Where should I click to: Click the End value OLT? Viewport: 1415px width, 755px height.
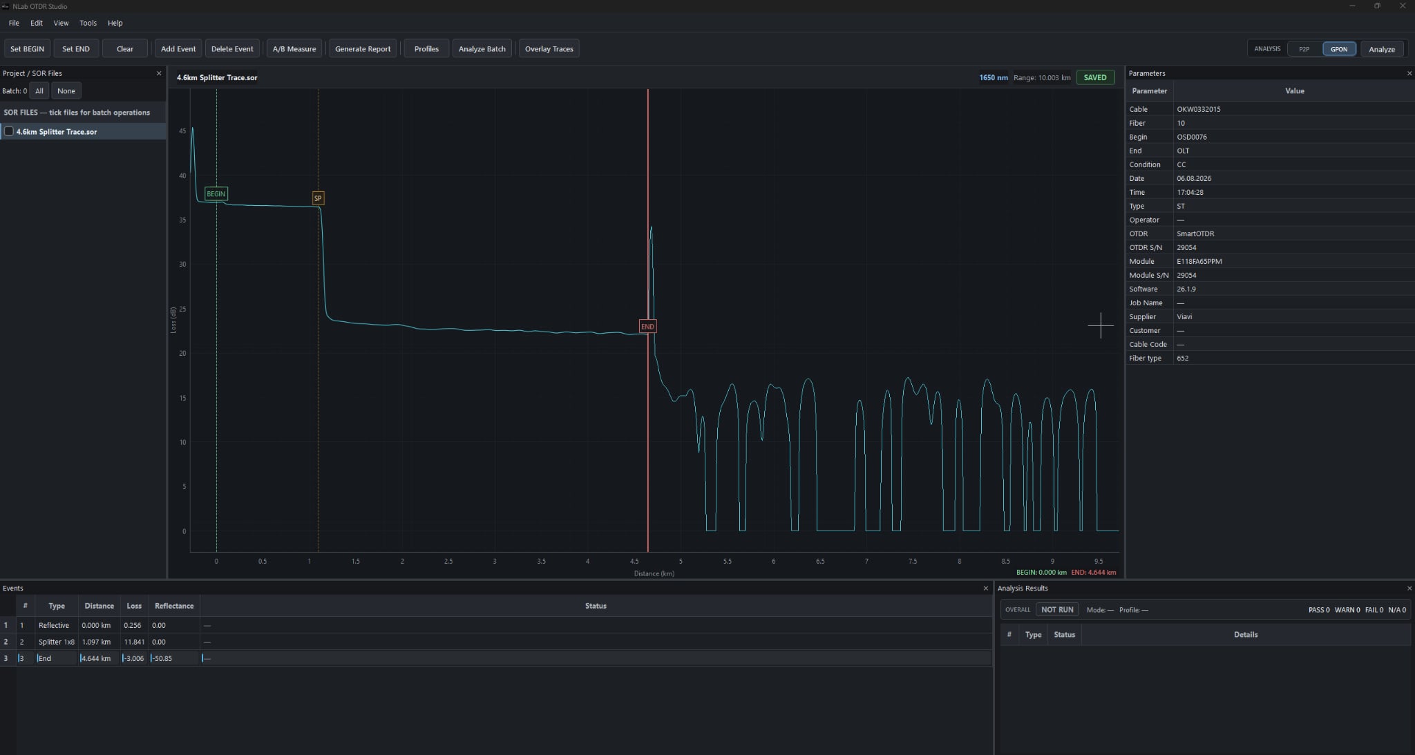point(1183,151)
